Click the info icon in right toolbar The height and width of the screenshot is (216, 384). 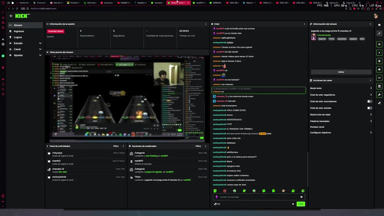(x=379, y=25)
